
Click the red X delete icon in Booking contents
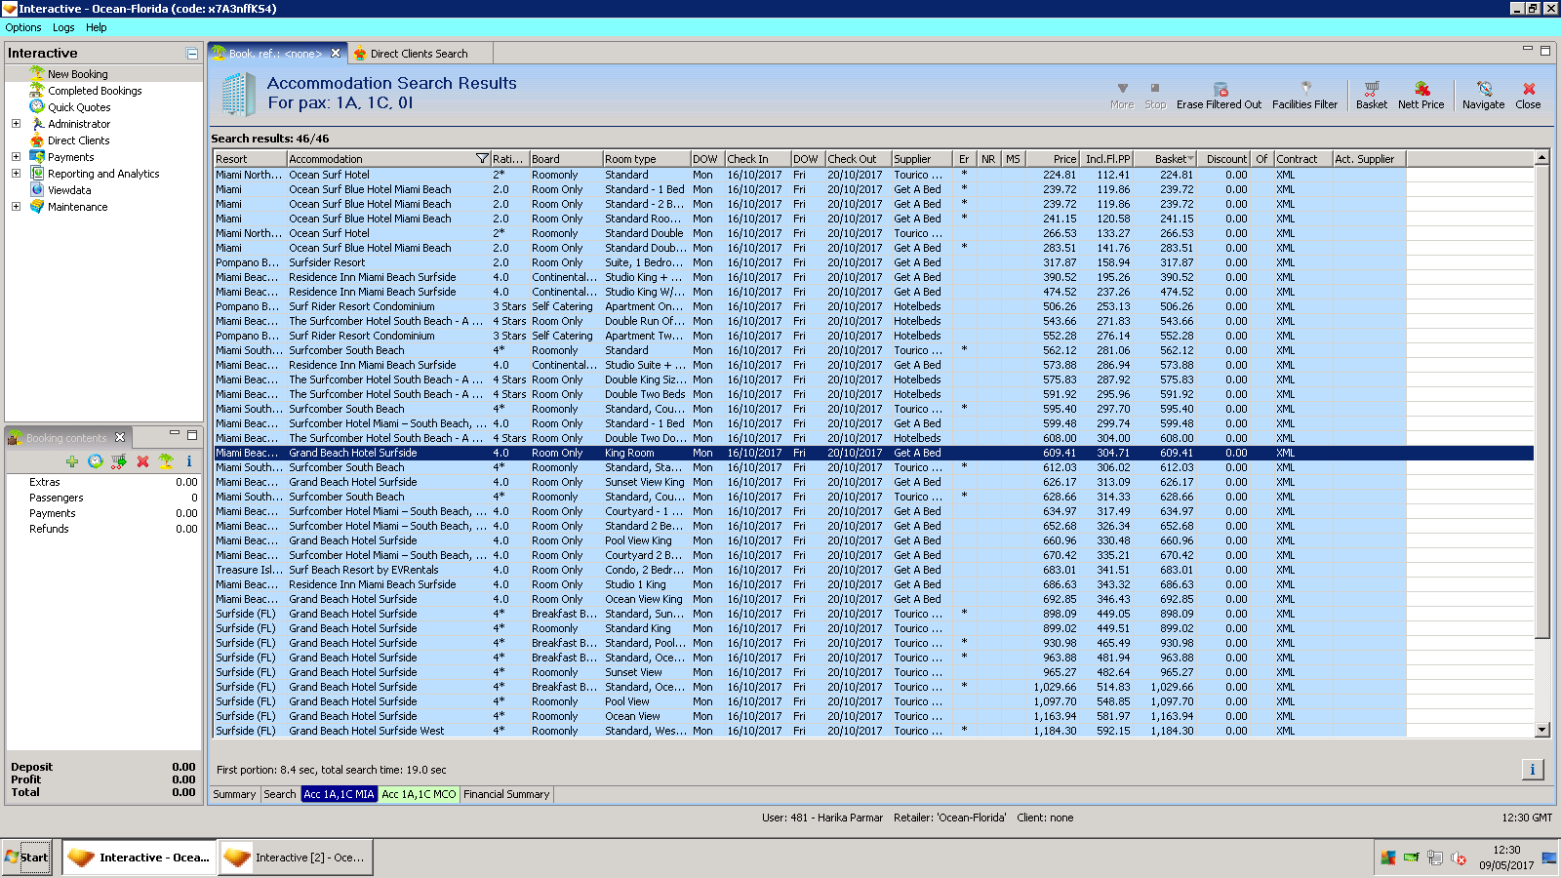(x=142, y=461)
